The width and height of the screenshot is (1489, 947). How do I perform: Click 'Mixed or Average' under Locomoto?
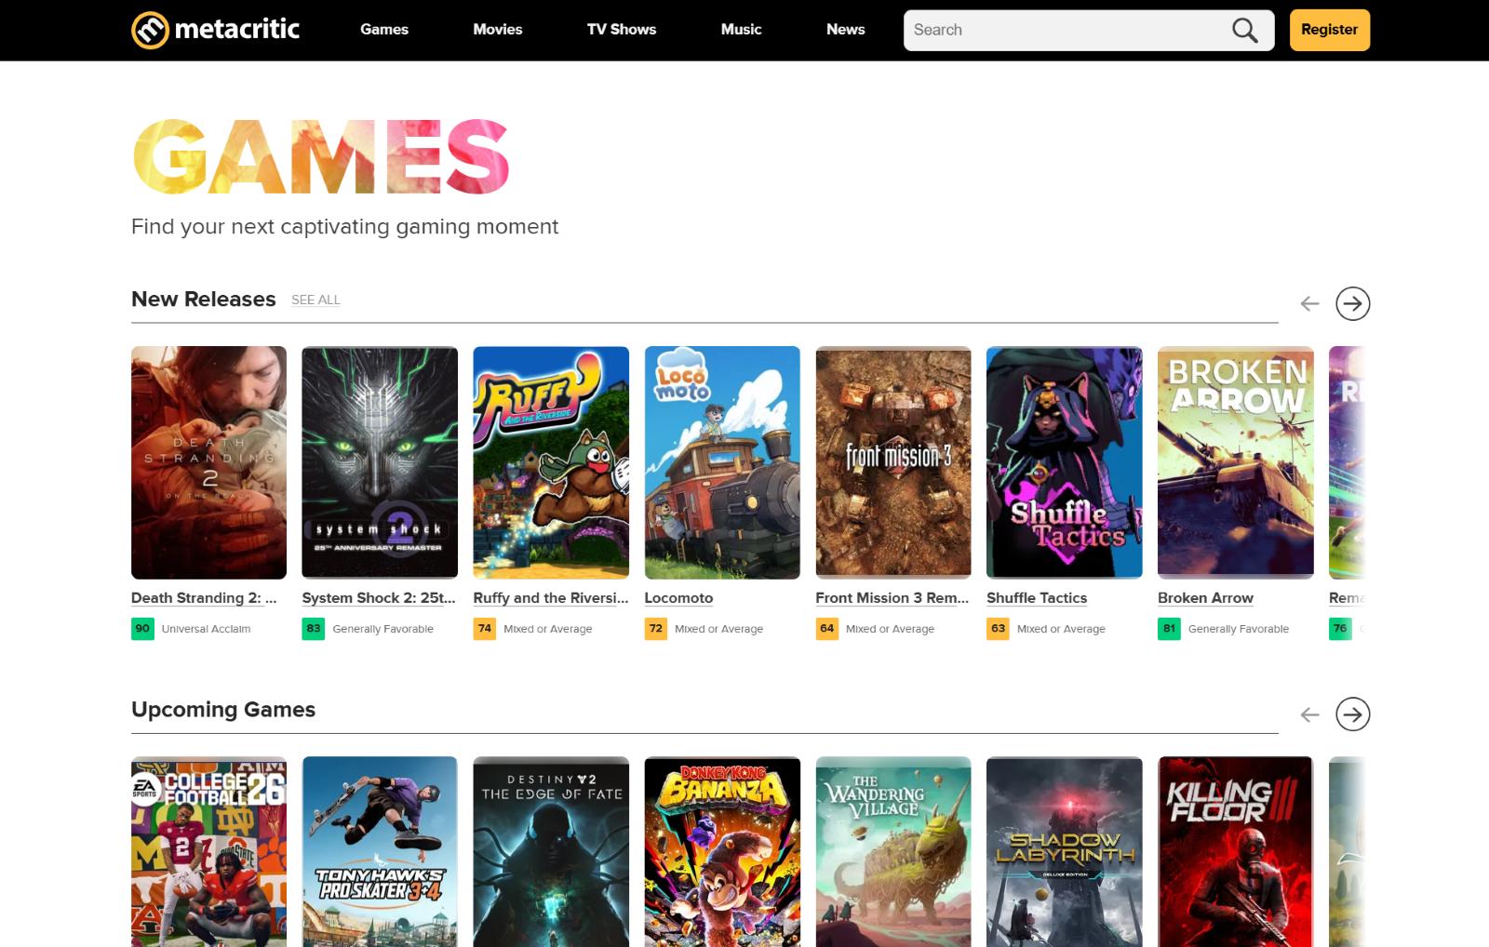(718, 629)
